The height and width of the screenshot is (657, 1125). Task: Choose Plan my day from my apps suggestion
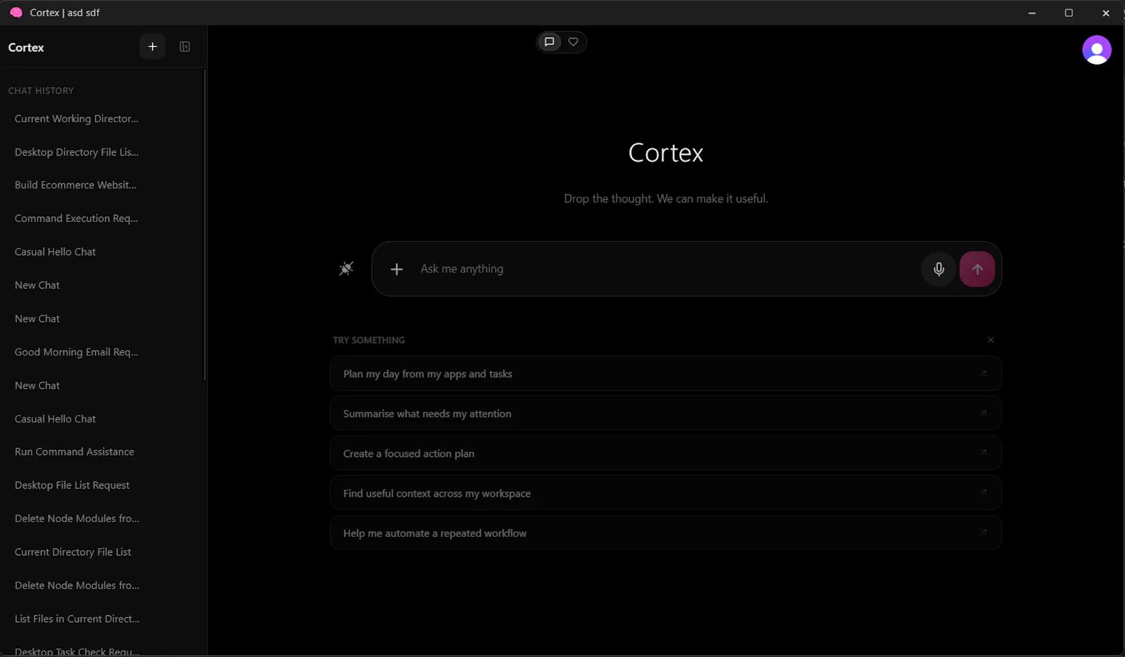[x=665, y=374]
